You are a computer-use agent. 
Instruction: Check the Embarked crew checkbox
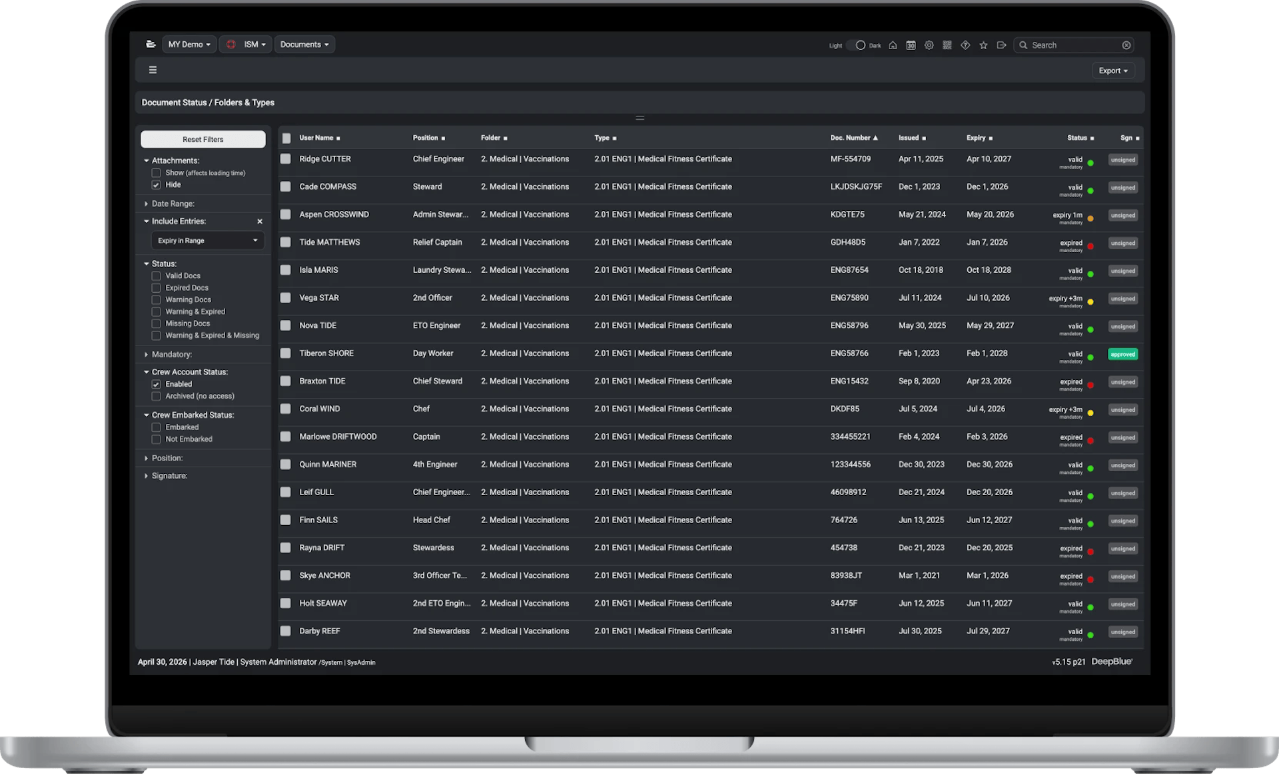tap(156, 427)
